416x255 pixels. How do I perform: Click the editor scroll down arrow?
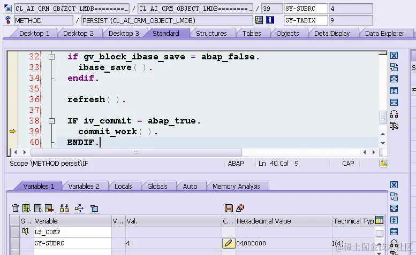[x=383, y=143]
